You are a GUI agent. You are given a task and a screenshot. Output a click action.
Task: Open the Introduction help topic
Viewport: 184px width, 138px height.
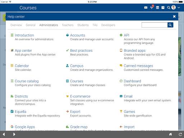(x=24, y=35)
